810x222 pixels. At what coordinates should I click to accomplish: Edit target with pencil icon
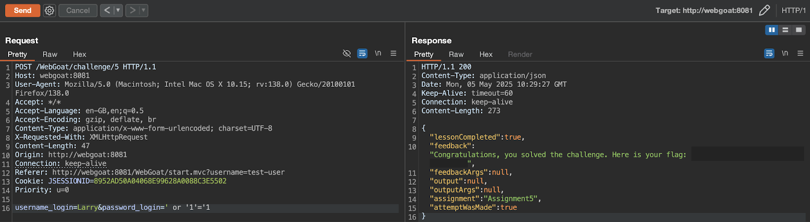[x=764, y=10]
